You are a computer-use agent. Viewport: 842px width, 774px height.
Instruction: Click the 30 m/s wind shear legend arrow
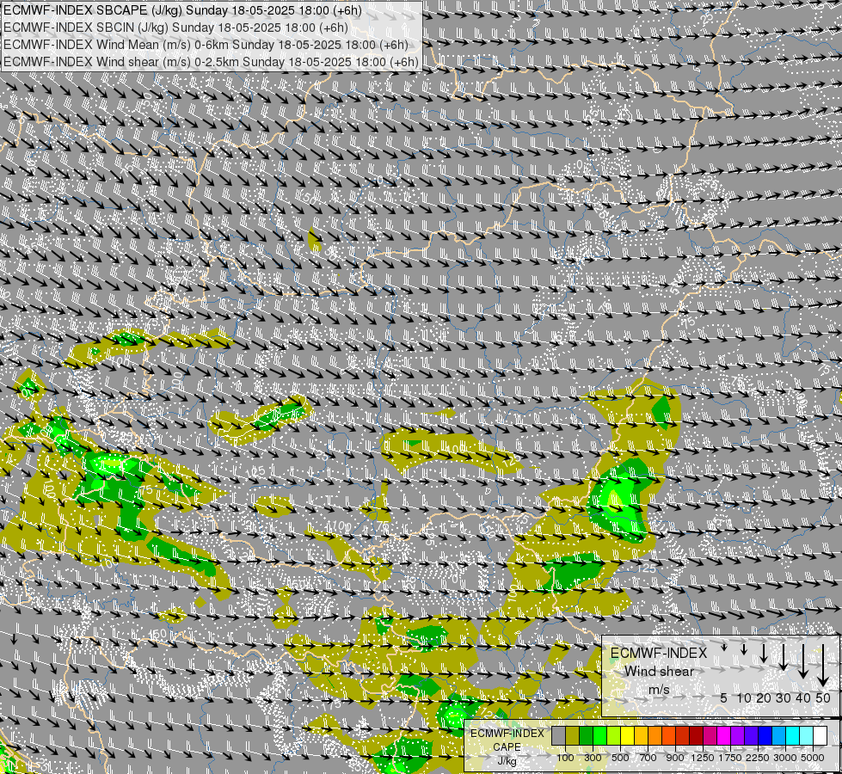(784, 656)
